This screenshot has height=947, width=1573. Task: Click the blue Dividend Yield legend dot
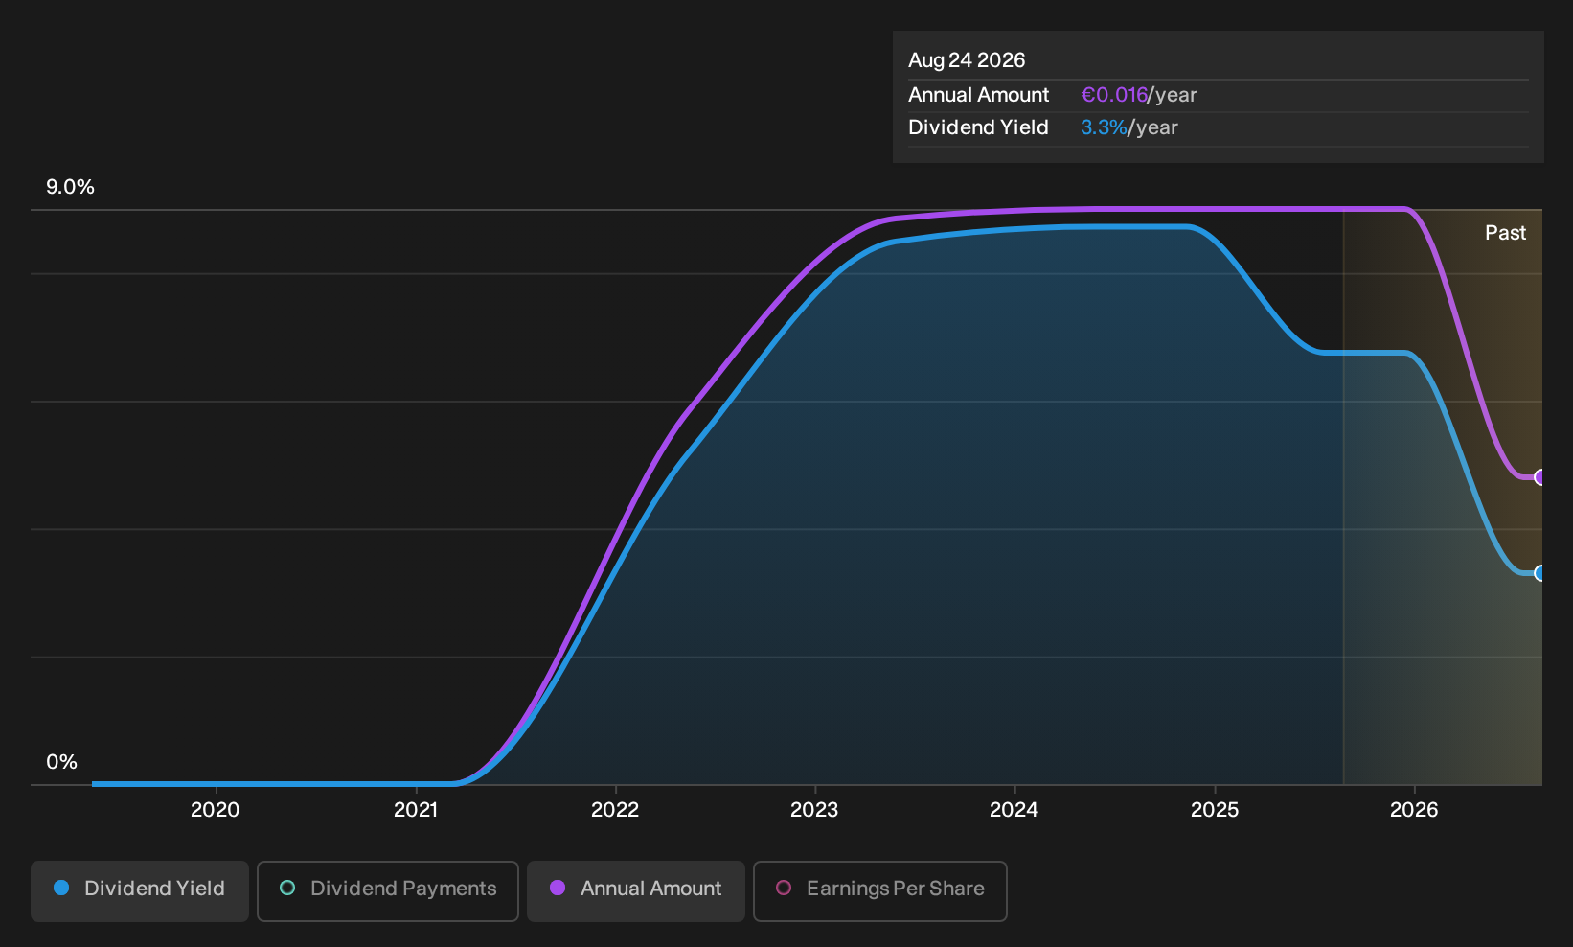tap(61, 889)
